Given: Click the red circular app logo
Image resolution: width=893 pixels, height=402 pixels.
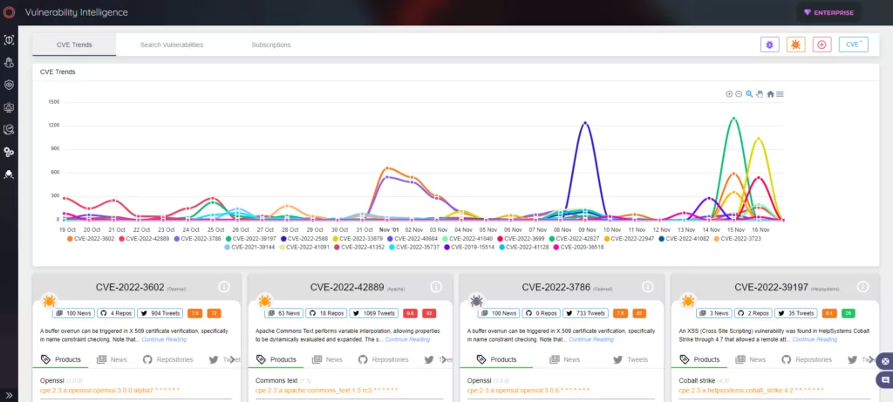Looking at the screenshot, I should 9,12.
